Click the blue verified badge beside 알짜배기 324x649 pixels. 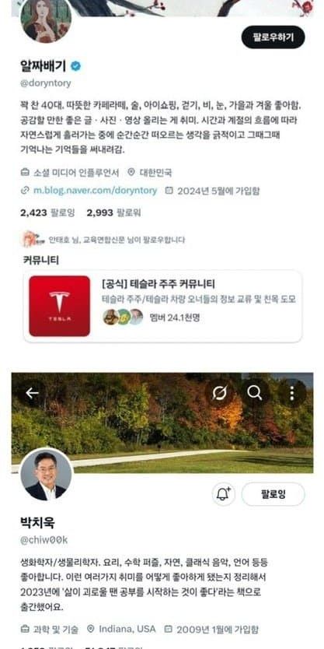(x=75, y=66)
